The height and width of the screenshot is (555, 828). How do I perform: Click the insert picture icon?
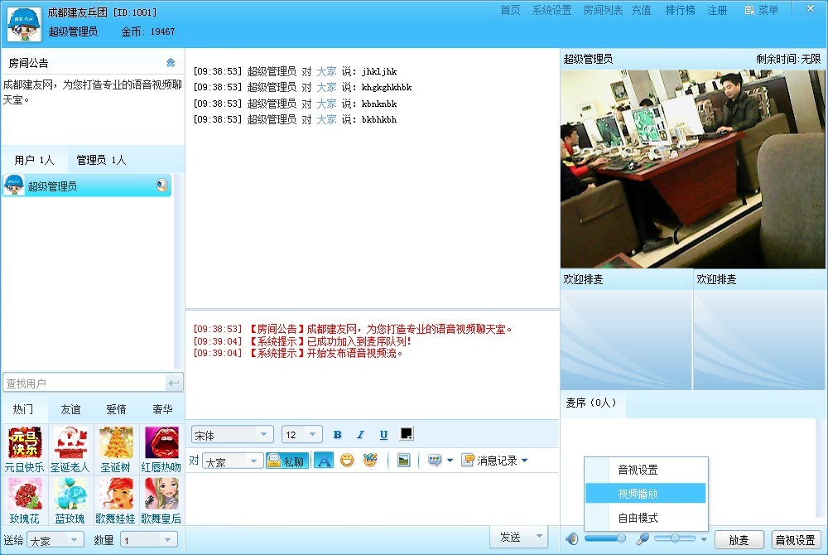403,461
